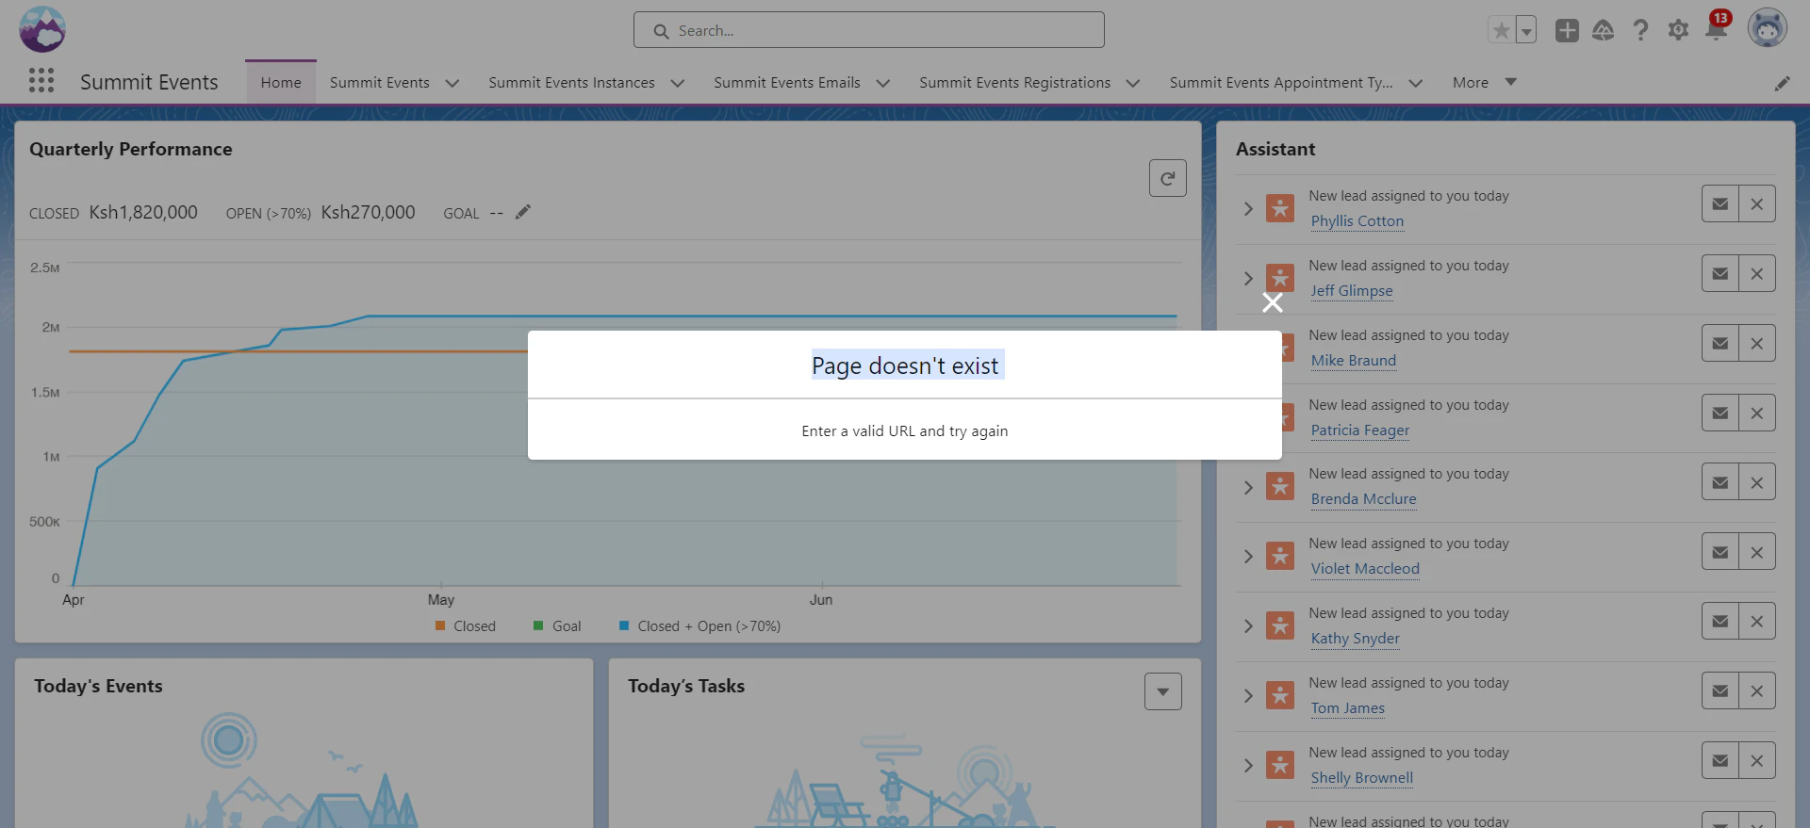Dismiss the Patricia Feager lead notification
This screenshot has width=1810, height=828.
tap(1756, 413)
